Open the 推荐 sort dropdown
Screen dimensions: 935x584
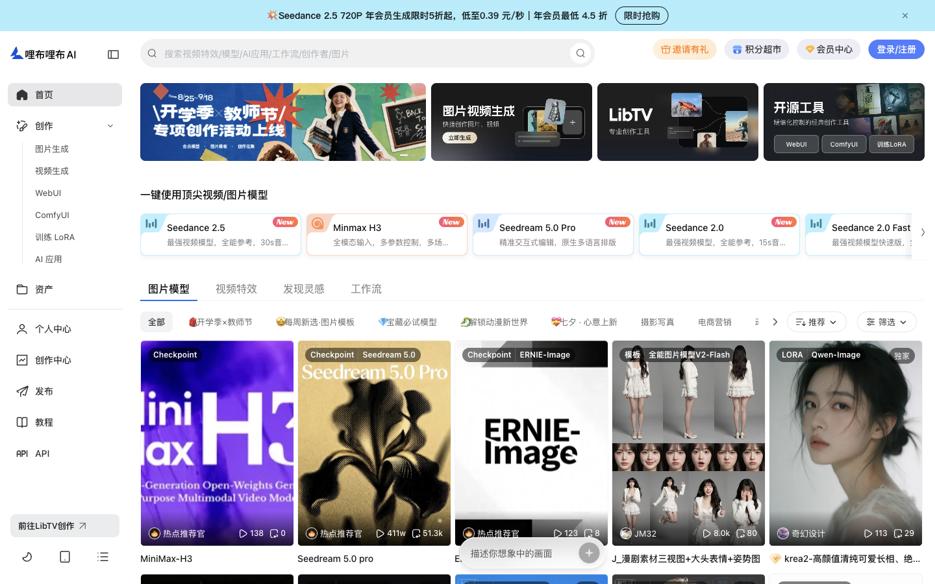(817, 322)
